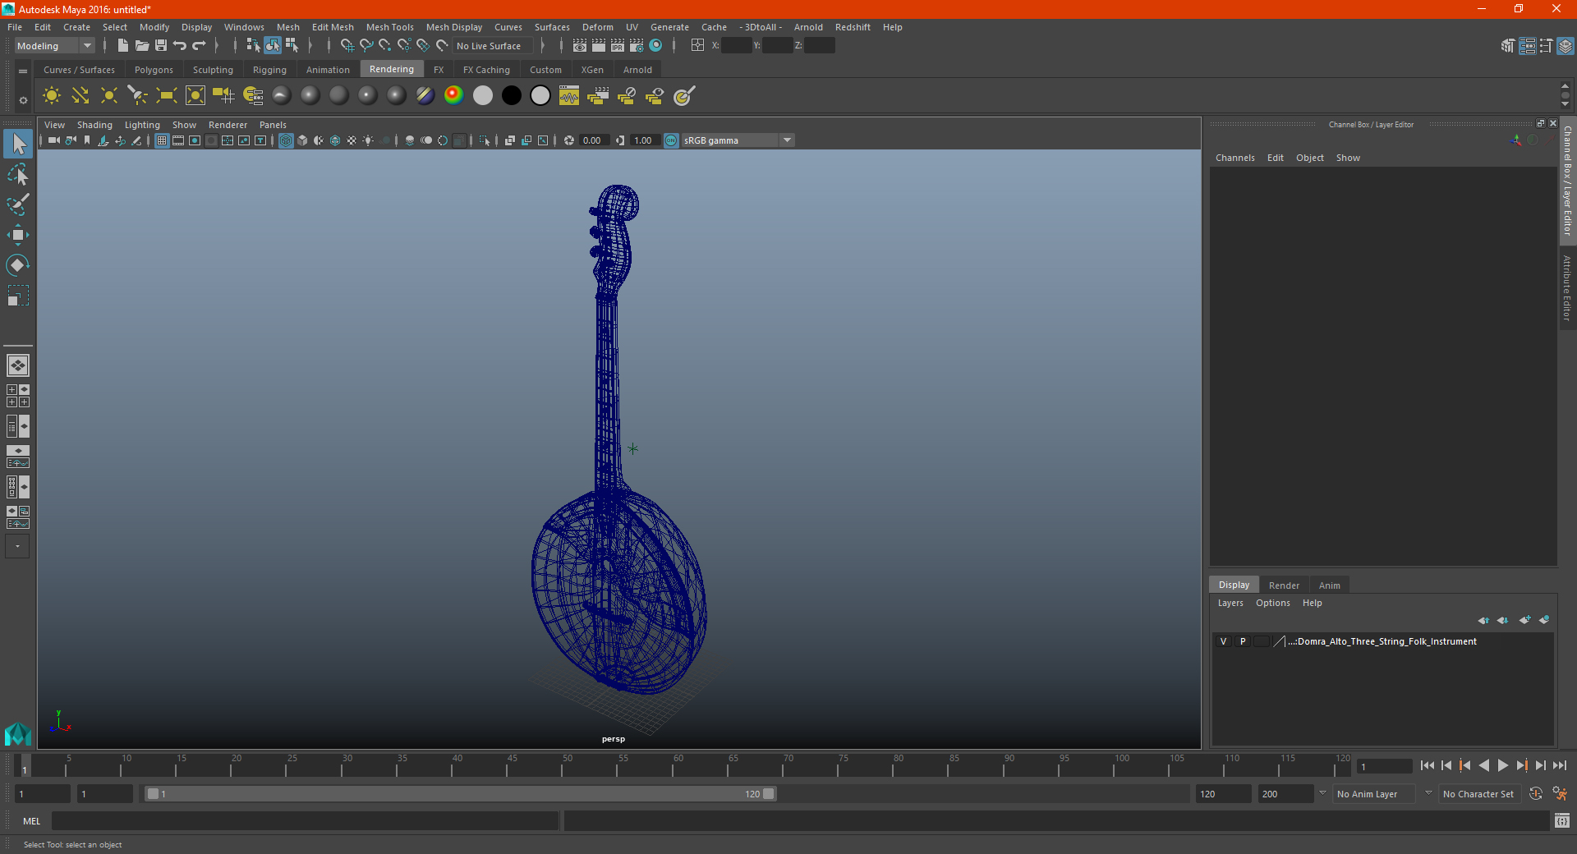Screen dimensions: 1577x854
Task: Activate the Move tool in the toolbox
Action: pyautogui.click(x=18, y=236)
